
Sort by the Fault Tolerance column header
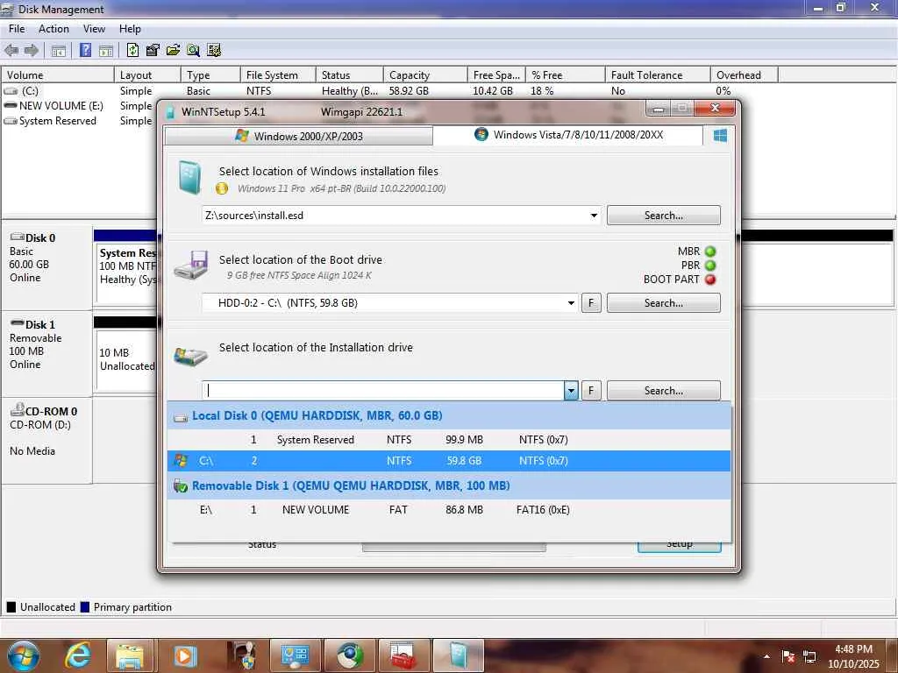[x=658, y=75]
